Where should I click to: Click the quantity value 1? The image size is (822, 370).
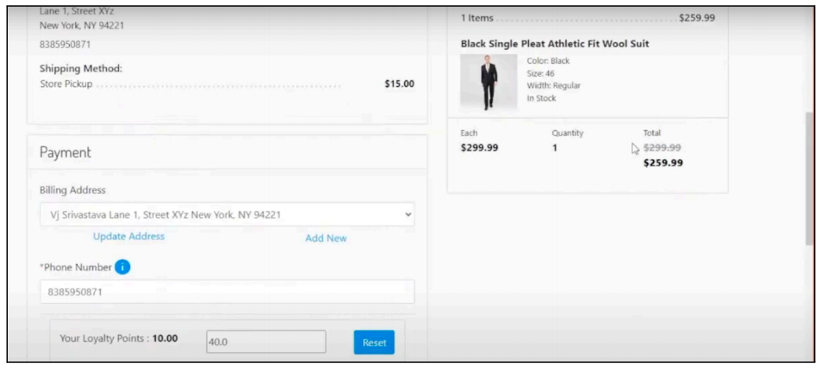555,148
